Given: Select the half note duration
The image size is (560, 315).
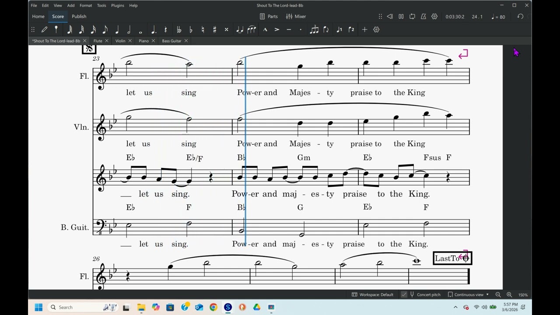Looking at the screenshot, I should tap(129, 29).
